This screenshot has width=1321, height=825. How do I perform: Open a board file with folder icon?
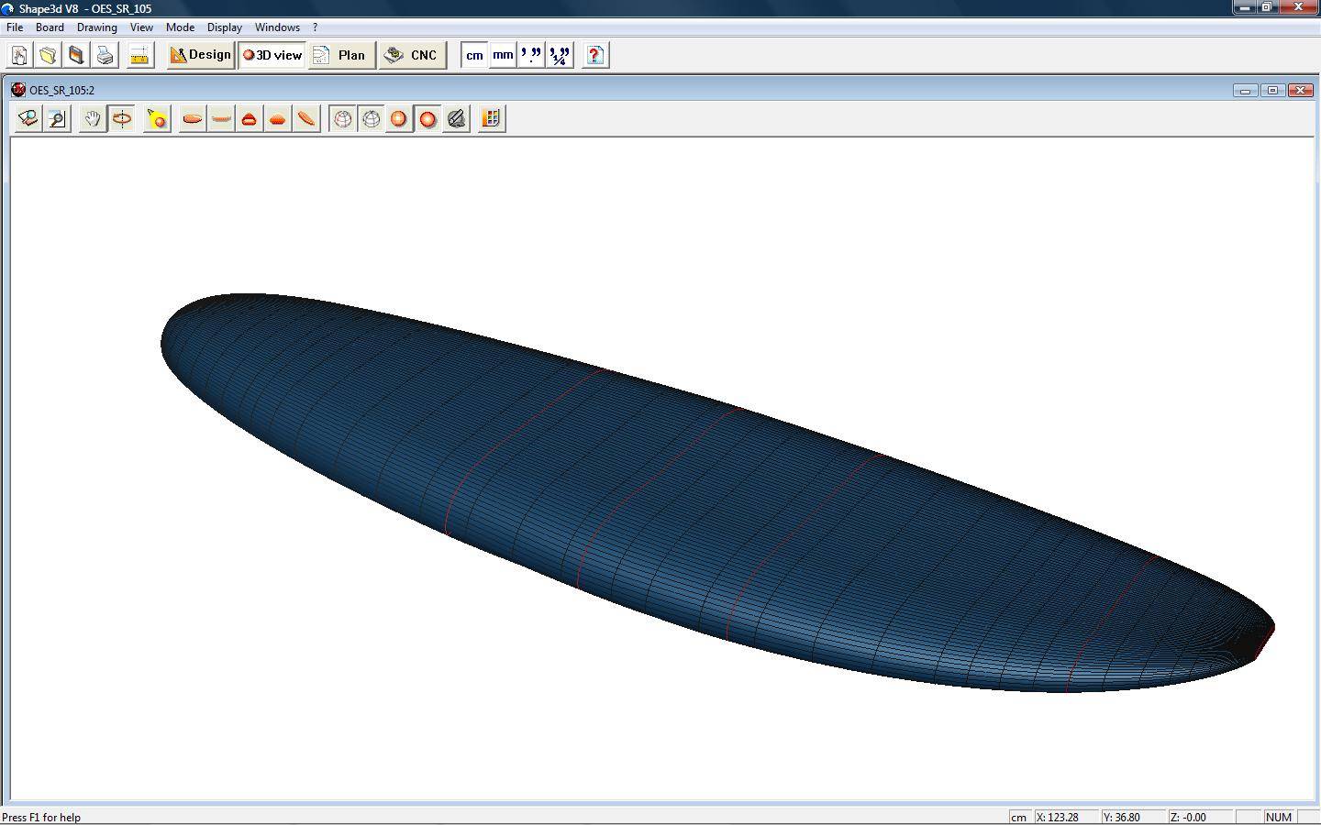(48, 55)
